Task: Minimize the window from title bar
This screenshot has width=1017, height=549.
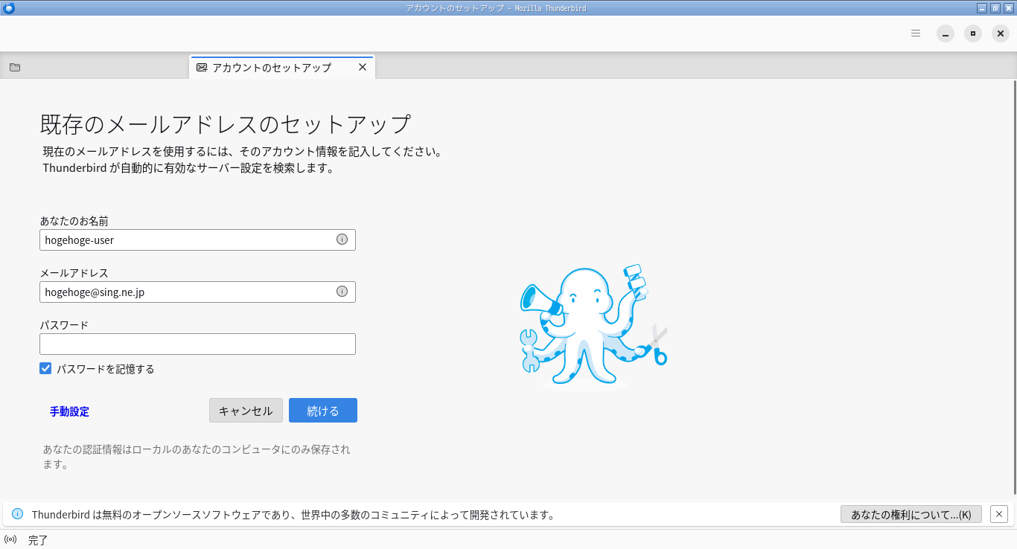Action: [x=982, y=7]
